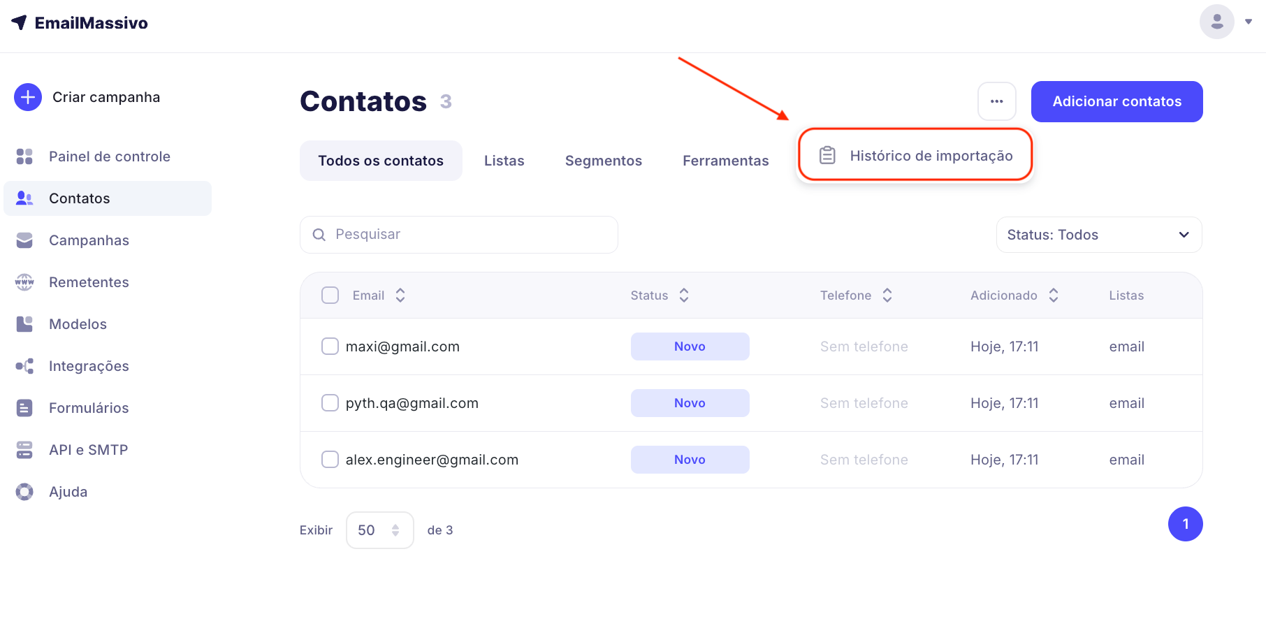Open Ajuda lifebuoy icon

24,492
